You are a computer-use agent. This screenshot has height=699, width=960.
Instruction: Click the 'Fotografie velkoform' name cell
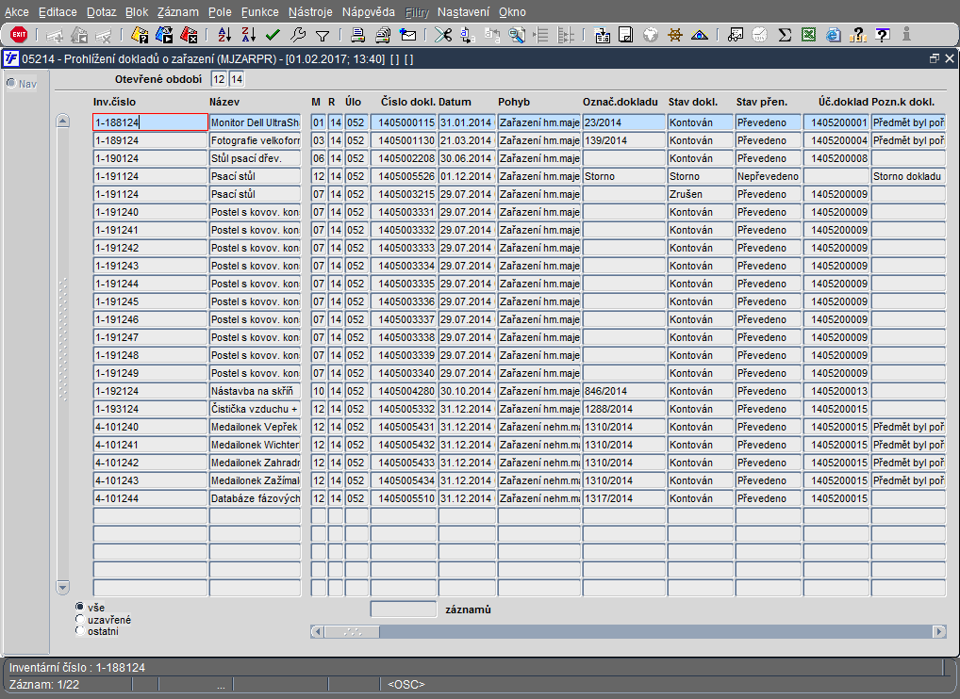point(255,140)
